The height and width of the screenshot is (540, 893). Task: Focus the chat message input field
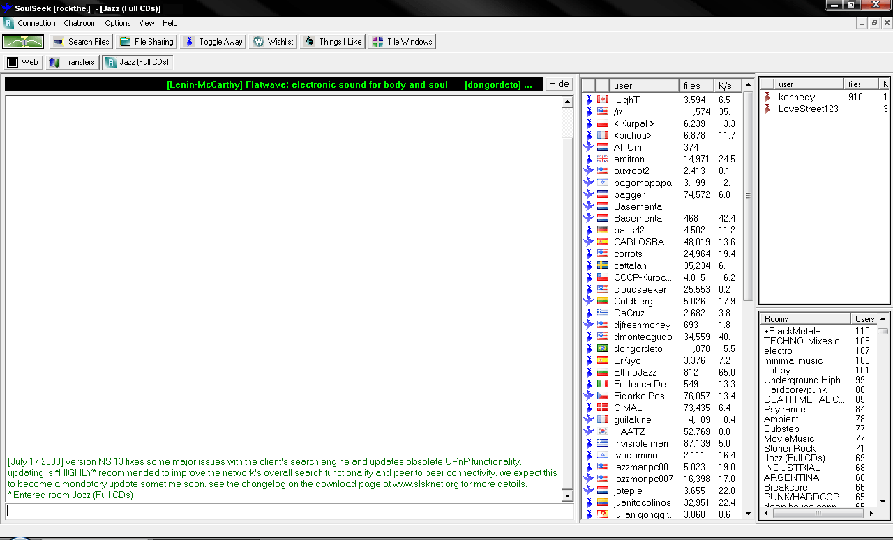(x=290, y=511)
